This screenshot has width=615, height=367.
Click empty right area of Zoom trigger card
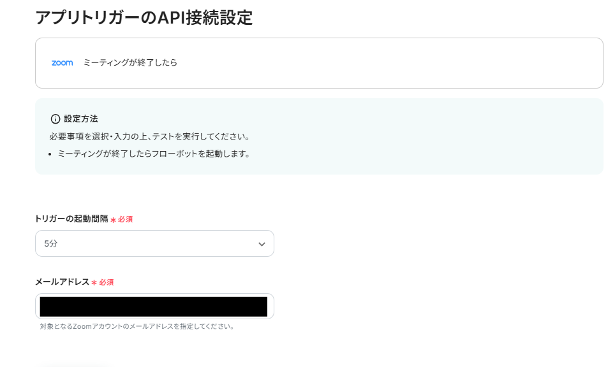(x=415, y=63)
